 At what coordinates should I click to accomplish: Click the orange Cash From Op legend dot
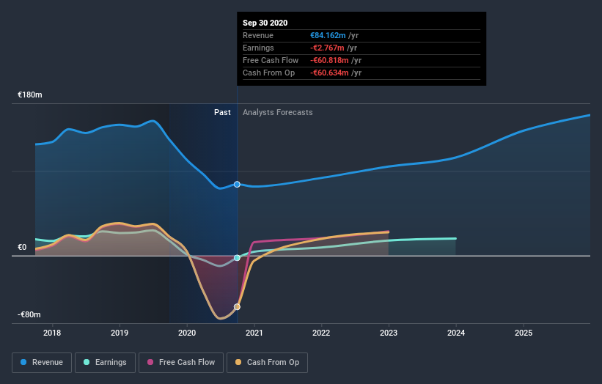[238, 362]
